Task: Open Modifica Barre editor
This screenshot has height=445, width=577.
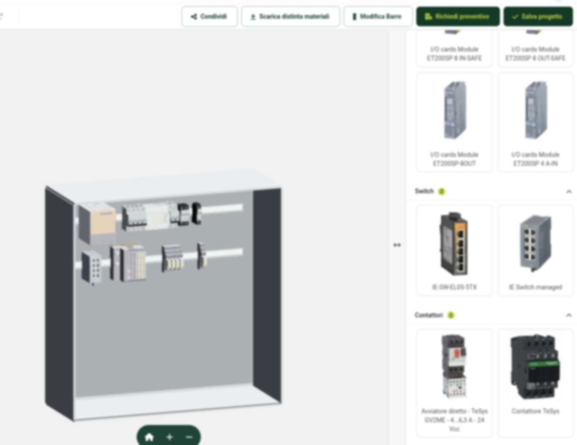Action: click(x=378, y=16)
